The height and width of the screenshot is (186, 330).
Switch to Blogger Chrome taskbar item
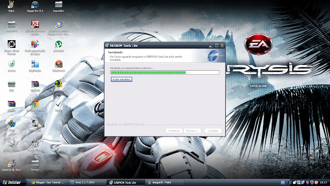click(48, 182)
